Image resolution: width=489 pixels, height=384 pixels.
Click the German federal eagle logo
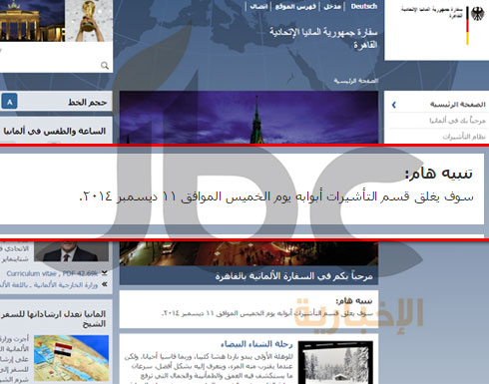click(x=477, y=14)
